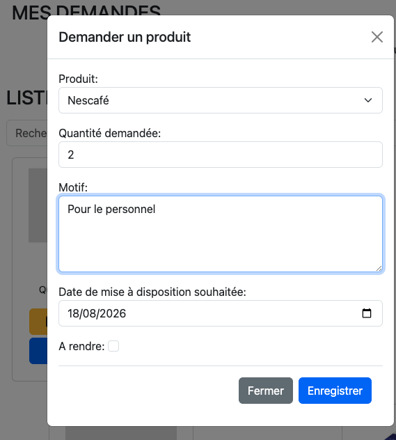Image resolution: width=396 pixels, height=440 pixels.
Task: Click the Quantité demandée label
Action: point(110,133)
